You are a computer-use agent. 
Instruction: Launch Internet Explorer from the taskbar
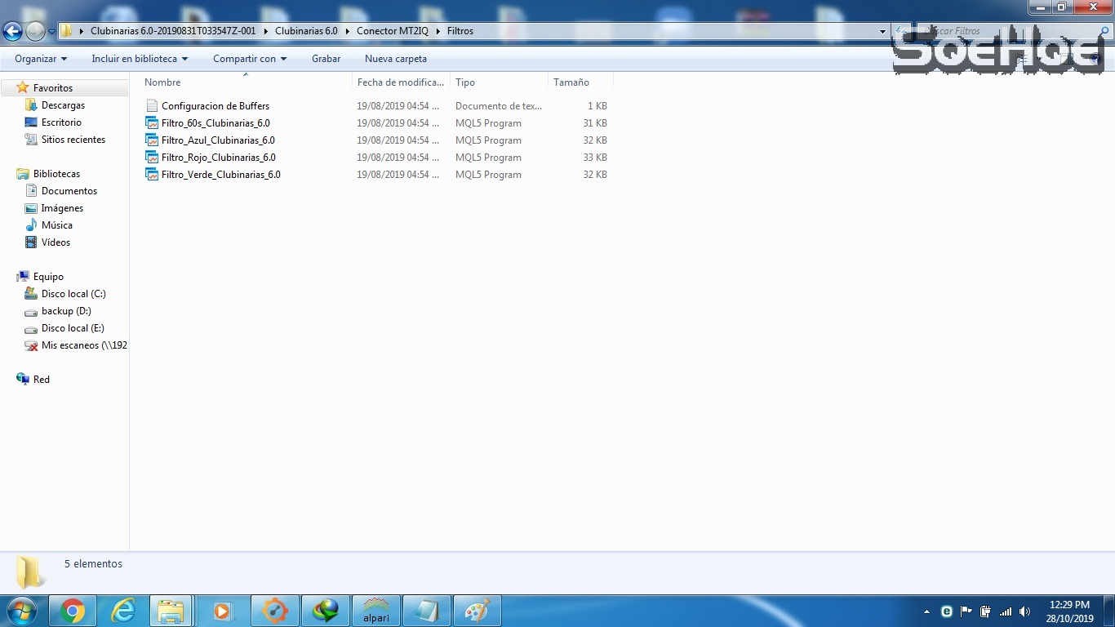[x=123, y=611]
